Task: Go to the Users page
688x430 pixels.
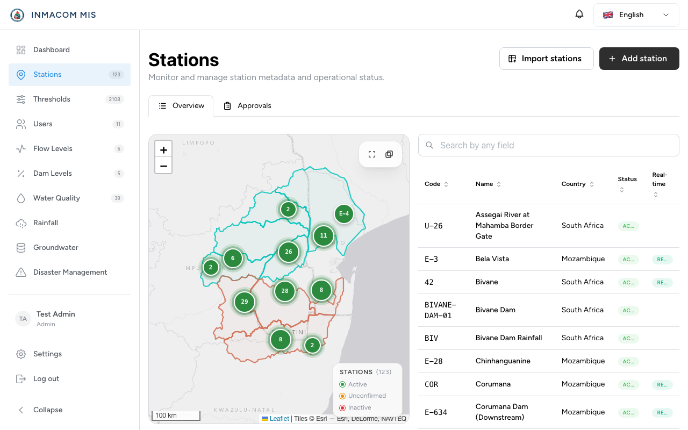Action: pos(69,124)
